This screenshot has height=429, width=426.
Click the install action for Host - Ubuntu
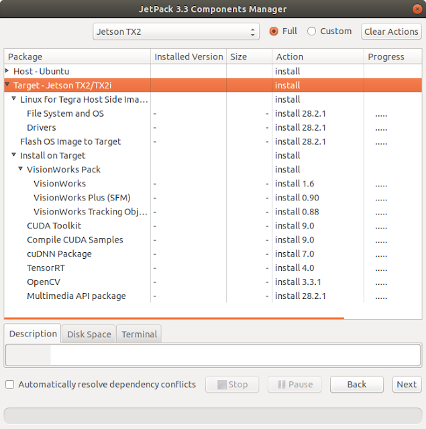point(288,71)
